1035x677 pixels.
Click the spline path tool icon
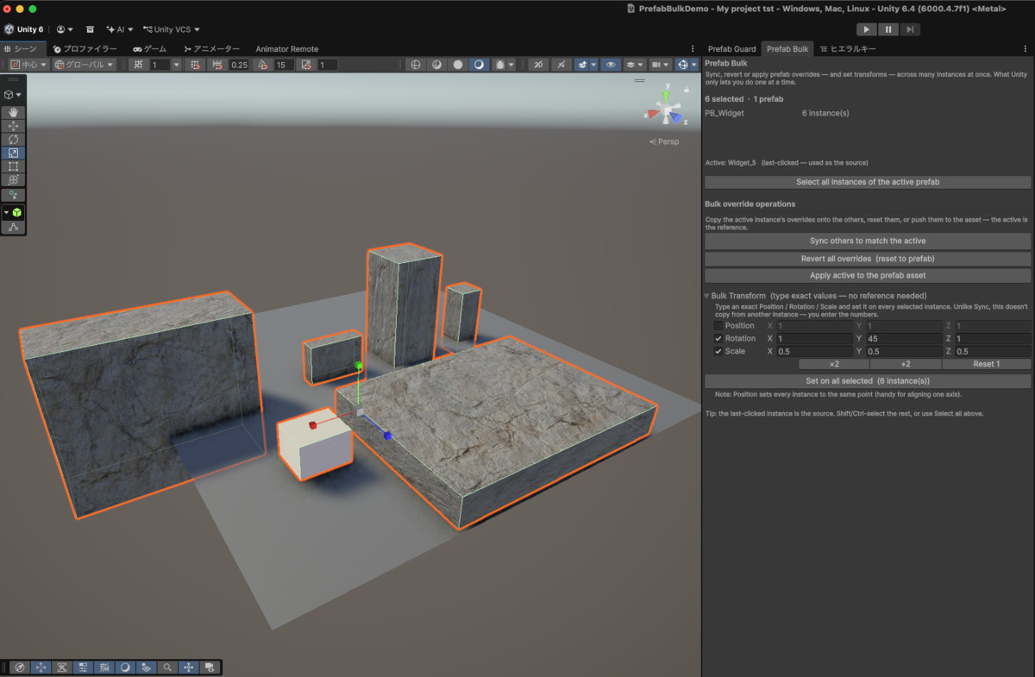click(14, 227)
